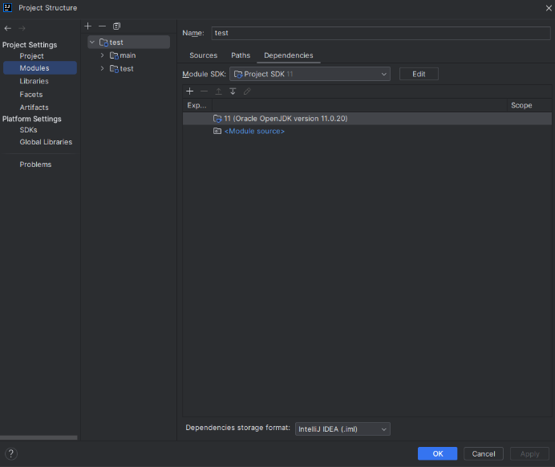Click the <Module source> entry
The image size is (555, 467).
[254, 131]
